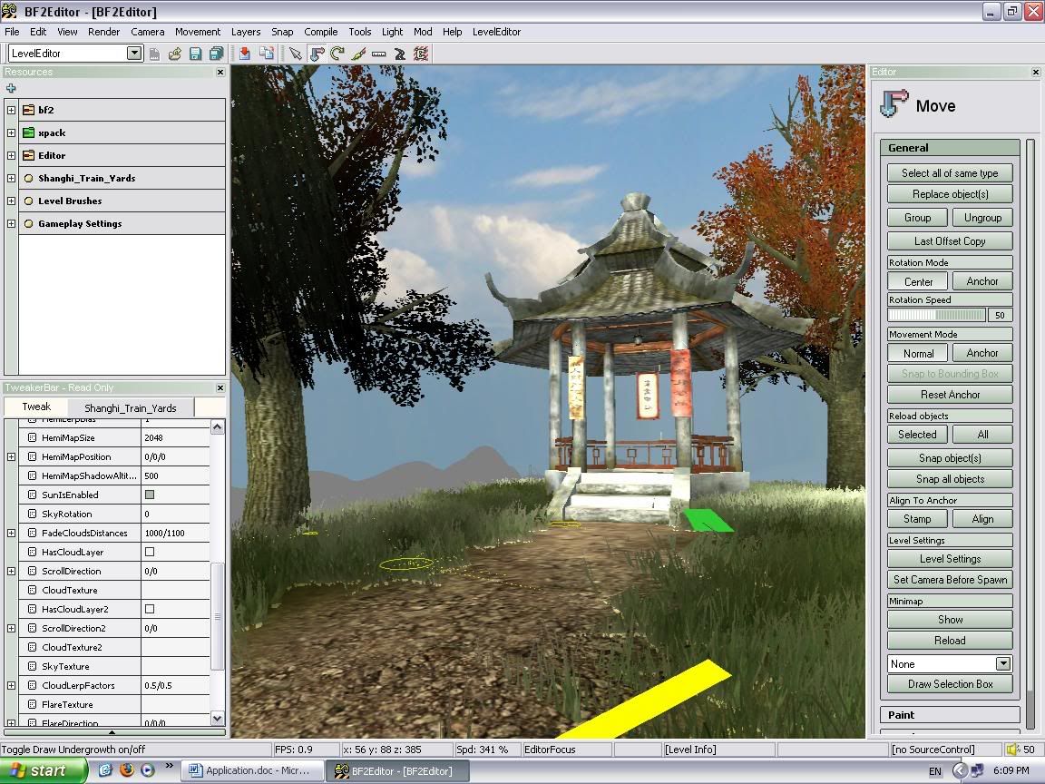Open the Render menu

pos(104,32)
